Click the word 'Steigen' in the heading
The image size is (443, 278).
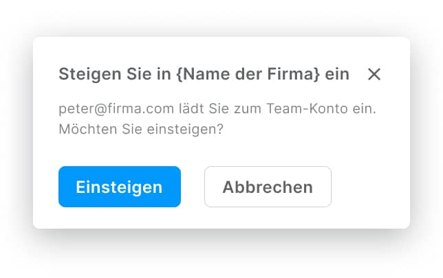click(x=85, y=74)
